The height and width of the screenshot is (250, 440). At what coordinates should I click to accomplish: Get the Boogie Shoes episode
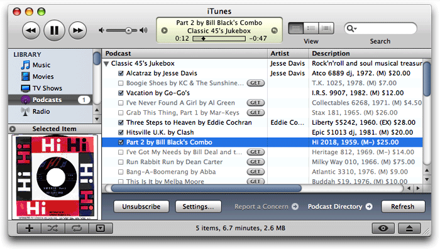pyautogui.click(x=255, y=83)
